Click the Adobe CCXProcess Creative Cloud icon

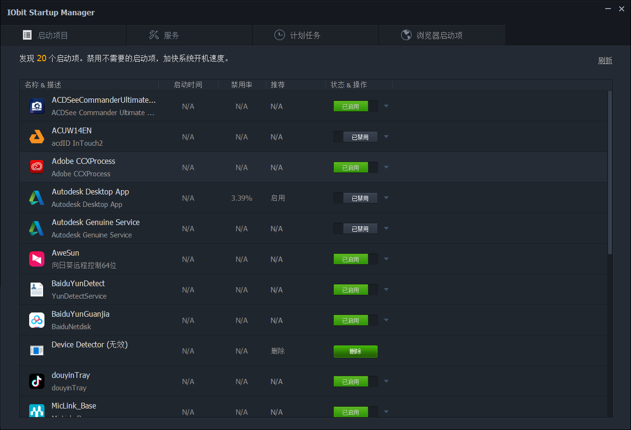[37, 167]
